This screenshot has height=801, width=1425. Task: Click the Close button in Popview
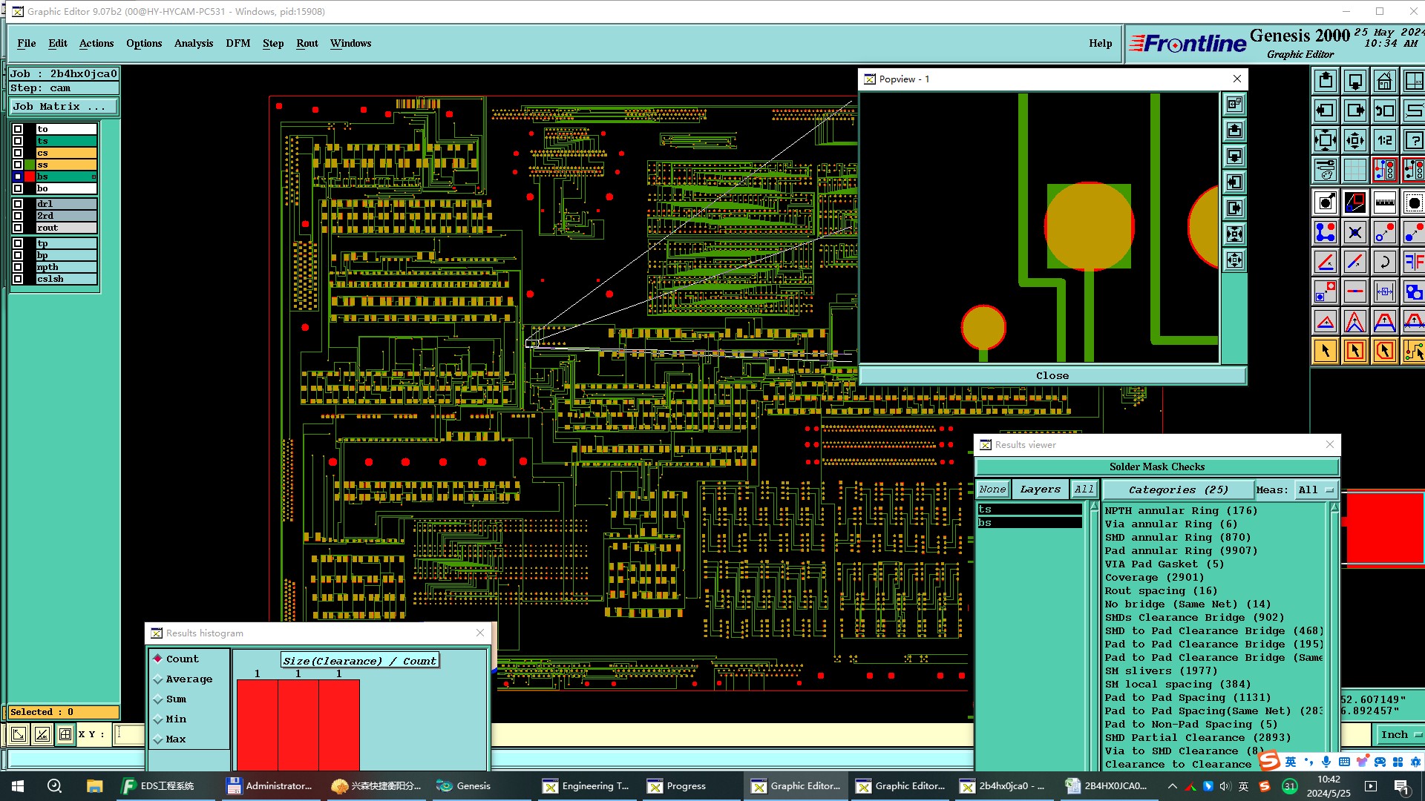[x=1052, y=375]
